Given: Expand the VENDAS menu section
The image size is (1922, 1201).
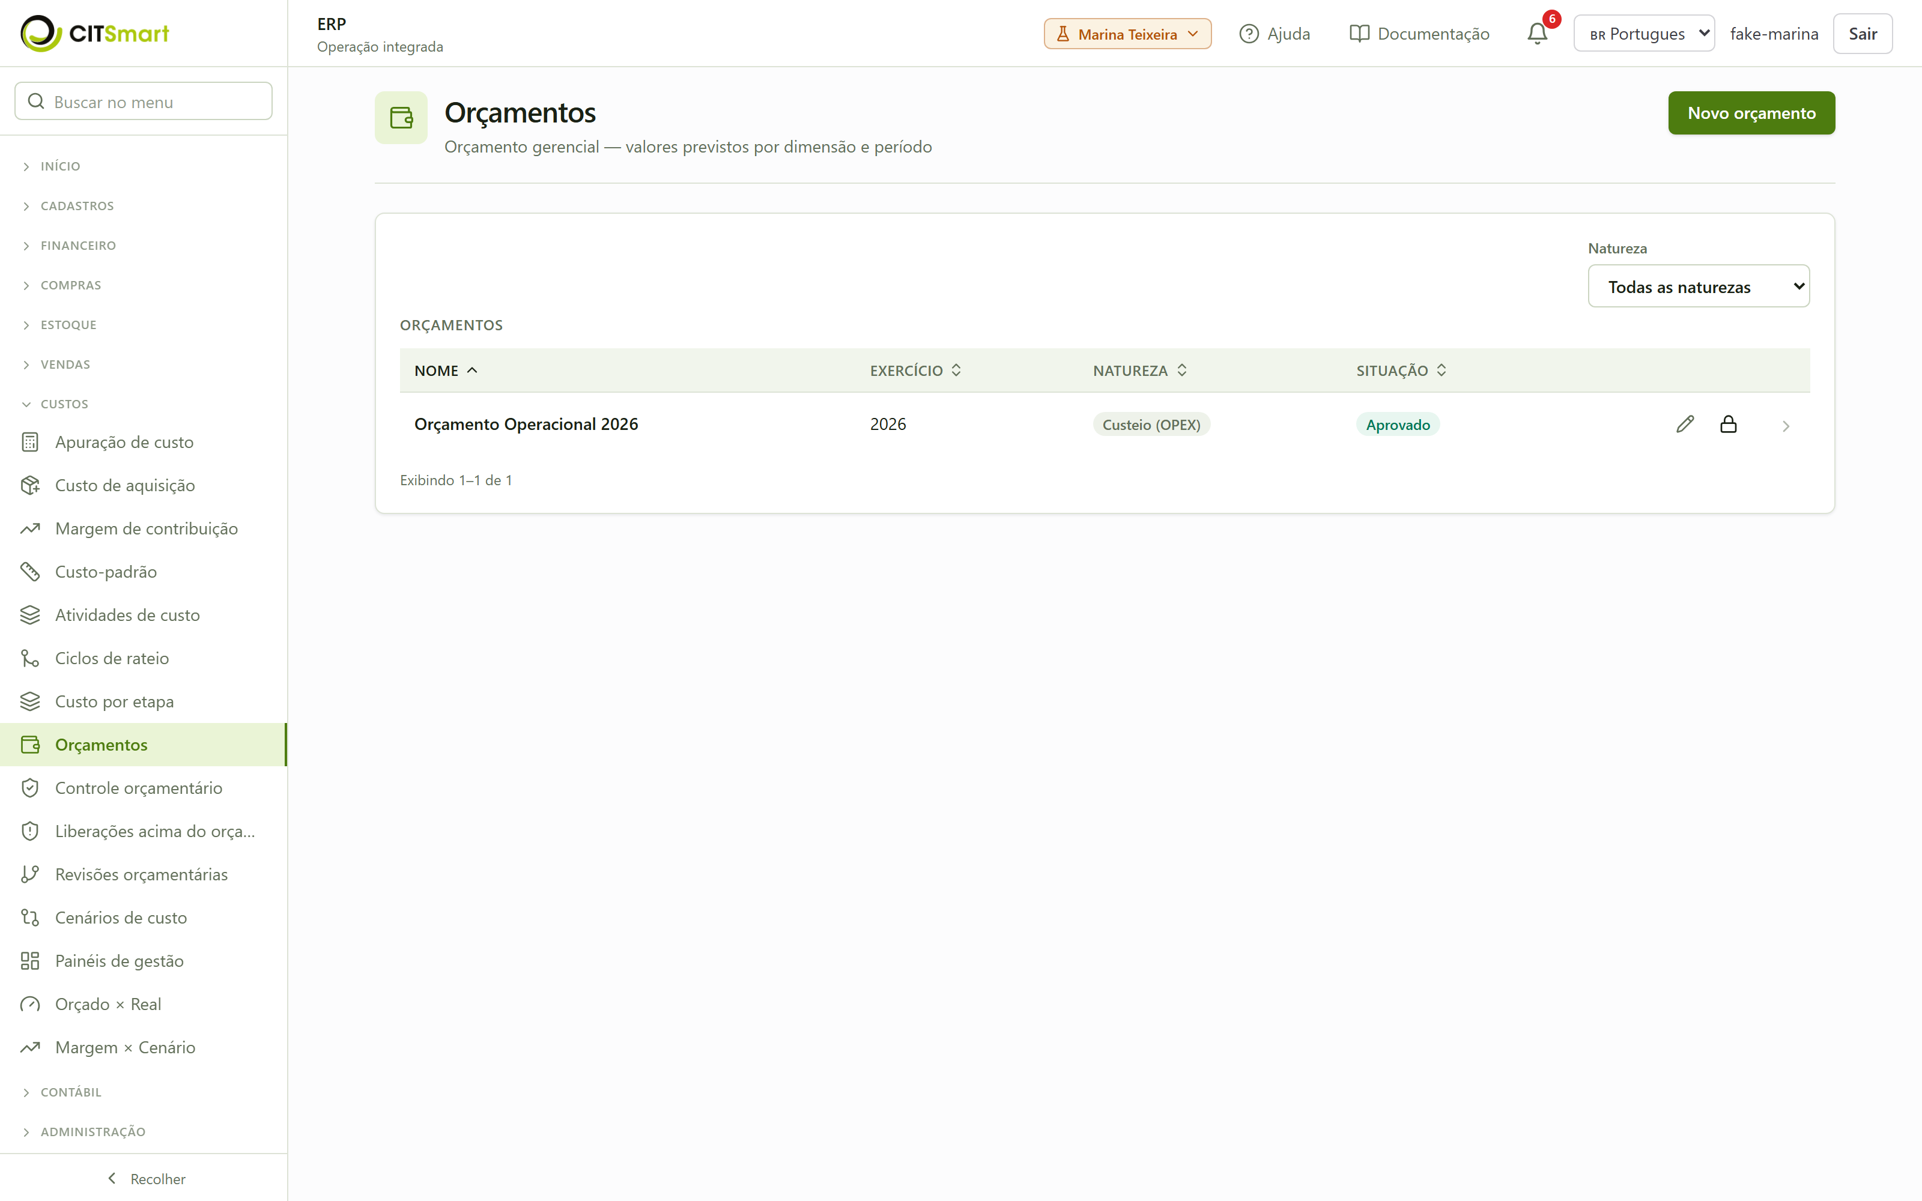Looking at the screenshot, I should click(143, 365).
